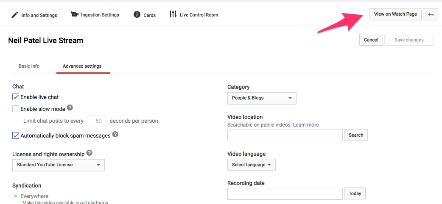Click the Learn more link

[306, 125]
